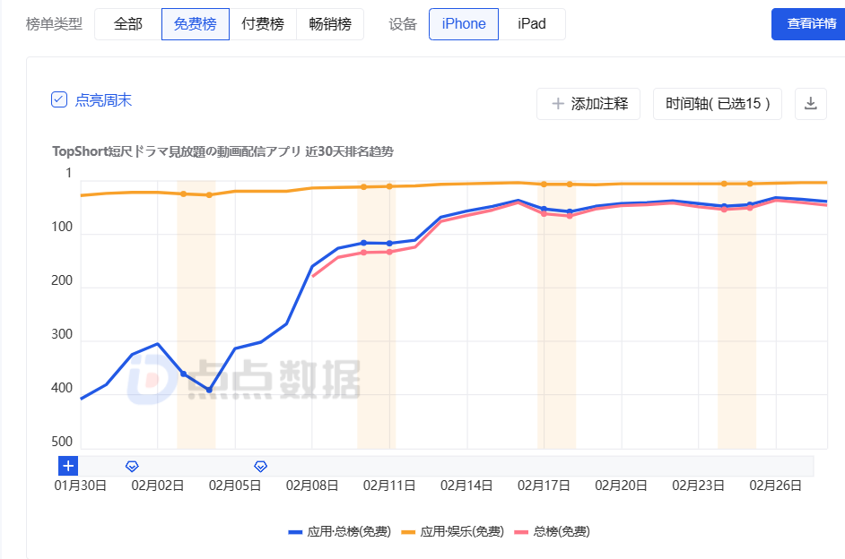Click the diamond marker above 02月02日

[132, 466]
